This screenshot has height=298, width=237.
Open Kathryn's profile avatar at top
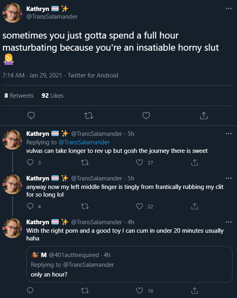[12, 13]
